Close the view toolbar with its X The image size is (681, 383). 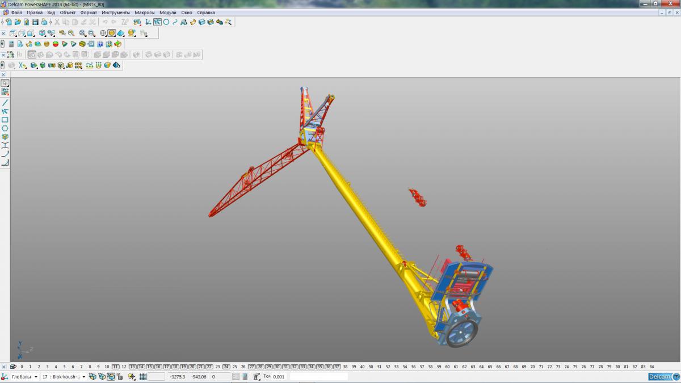pos(3,33)
